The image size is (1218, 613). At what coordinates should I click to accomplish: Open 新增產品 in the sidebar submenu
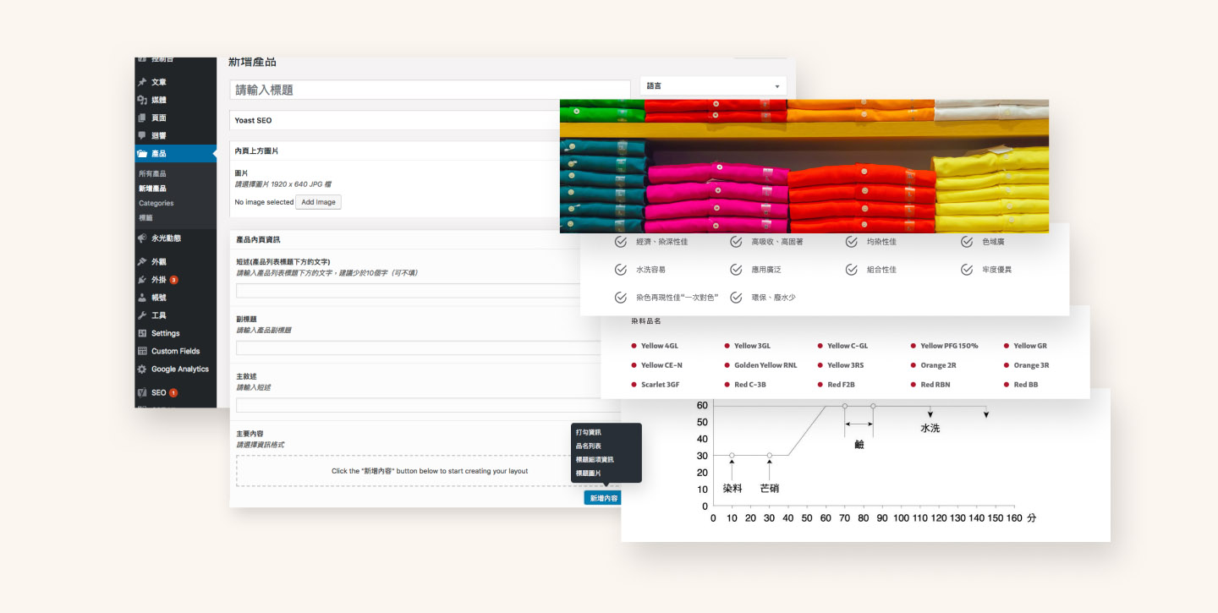152,189
